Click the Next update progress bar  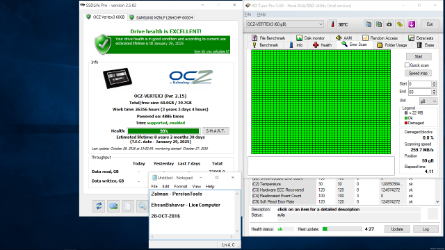(342, 229)
